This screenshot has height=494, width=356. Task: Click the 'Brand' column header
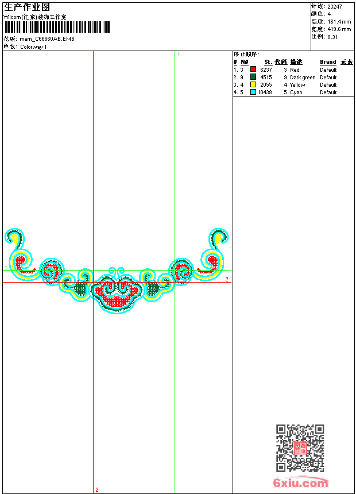tap(328, 62)
